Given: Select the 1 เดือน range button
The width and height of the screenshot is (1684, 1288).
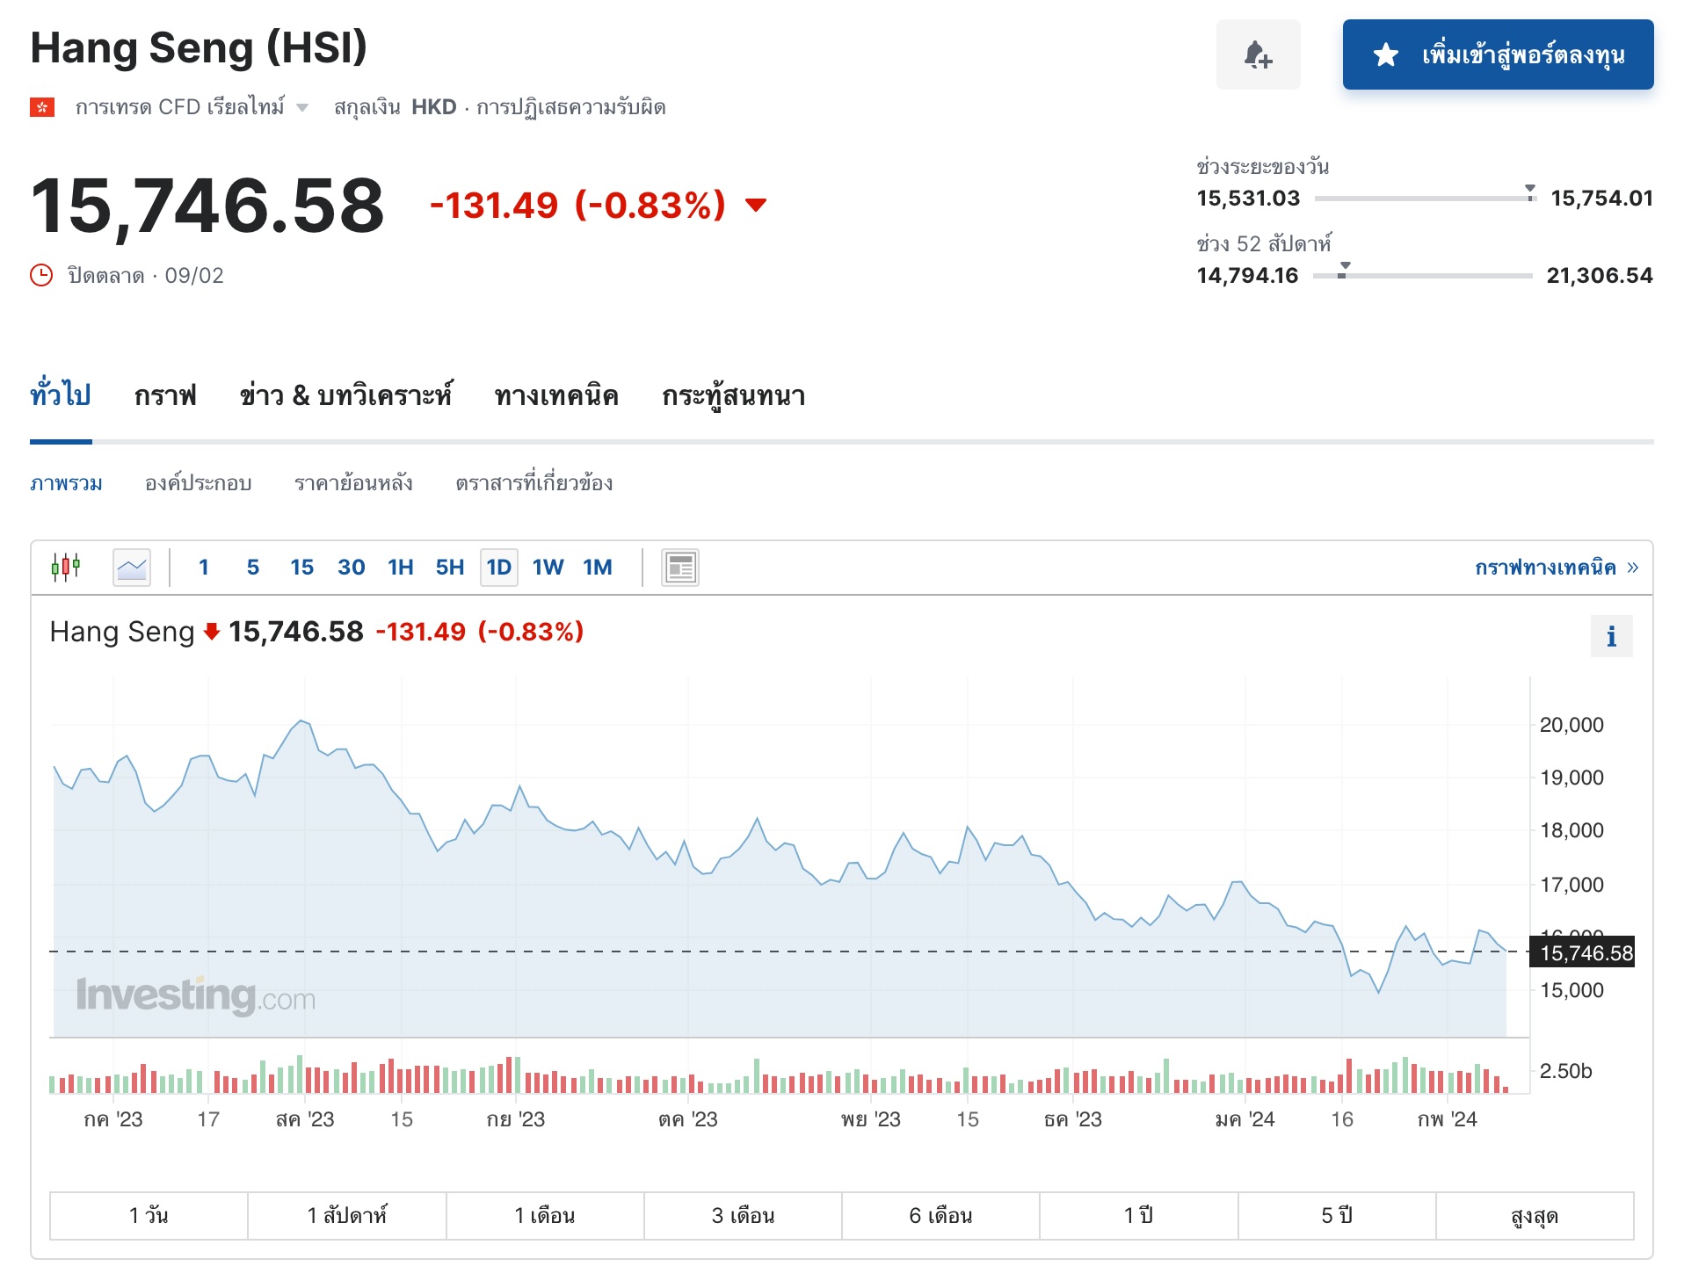Looking at the screenshot, I should click(545, 1216).
